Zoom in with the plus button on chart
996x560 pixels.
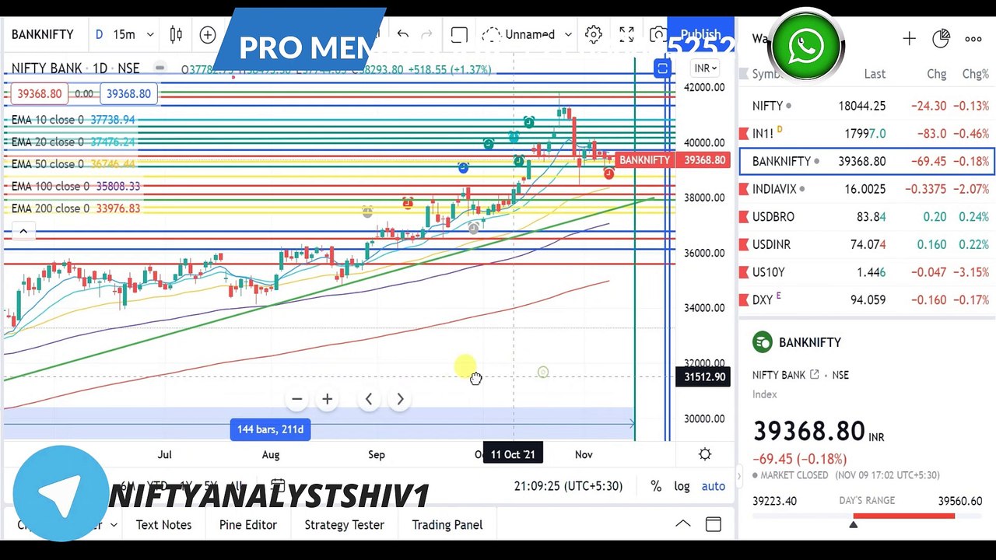[x=328, y=399]
